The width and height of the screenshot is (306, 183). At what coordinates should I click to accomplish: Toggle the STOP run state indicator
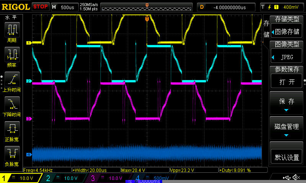[x=41, y=7]
